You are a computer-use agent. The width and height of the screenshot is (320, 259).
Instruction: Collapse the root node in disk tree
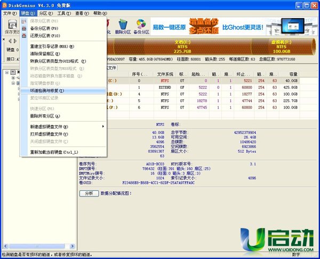[7, 72]
